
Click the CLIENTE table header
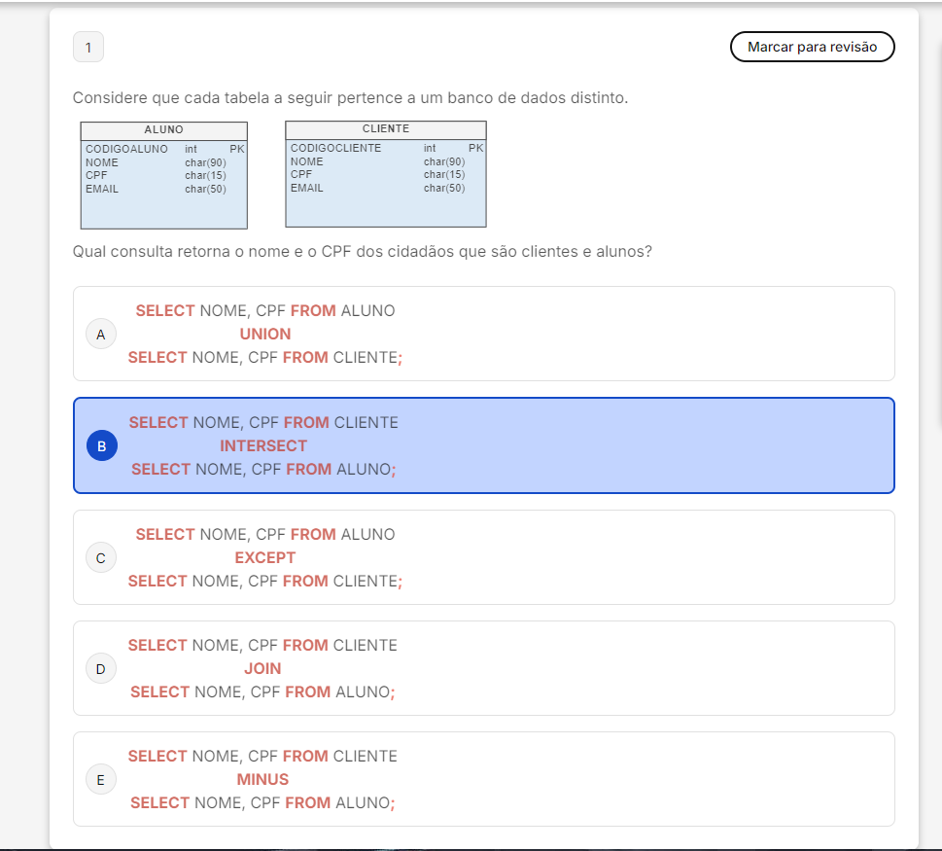point(385,129)
